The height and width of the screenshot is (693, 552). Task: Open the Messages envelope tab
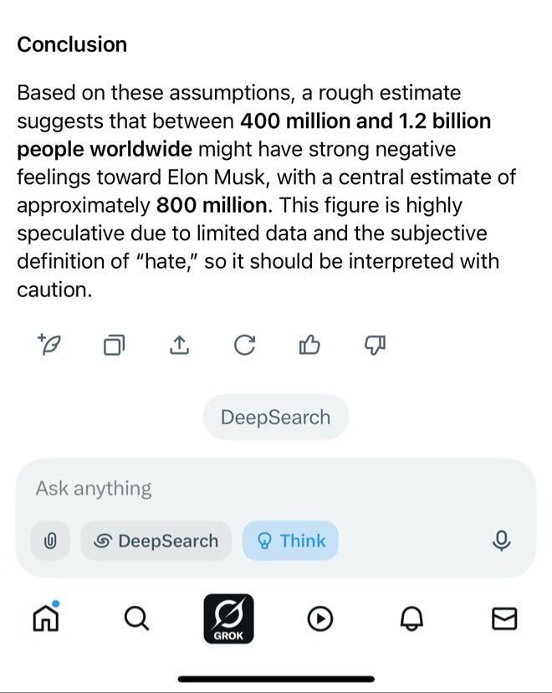[504, 619]
